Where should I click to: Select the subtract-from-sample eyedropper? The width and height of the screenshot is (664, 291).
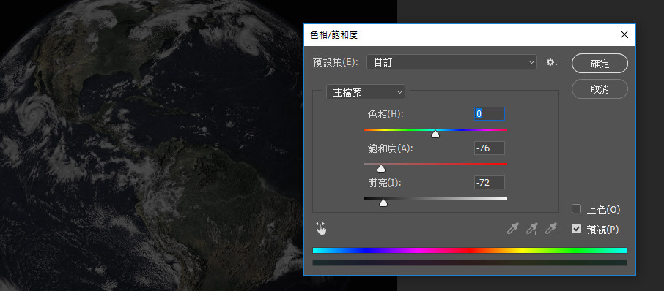point(551,229)
